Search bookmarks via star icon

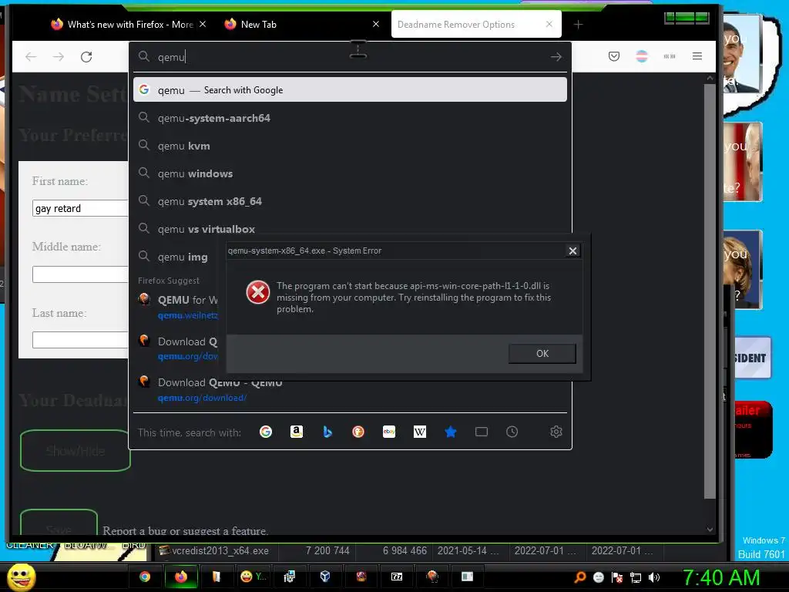click(450, 432)
